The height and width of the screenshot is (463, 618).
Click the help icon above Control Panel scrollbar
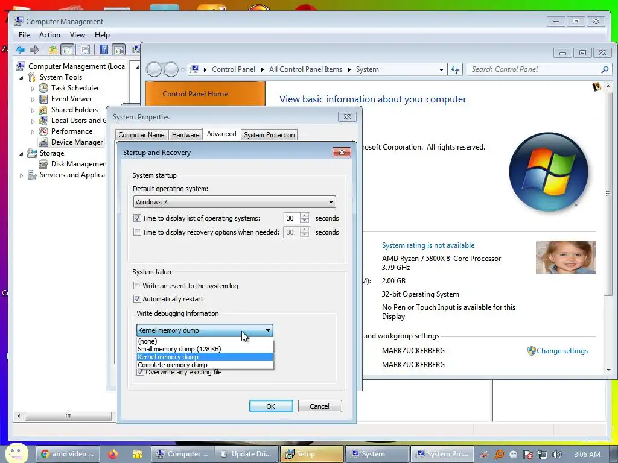click(x=597, y=86)
